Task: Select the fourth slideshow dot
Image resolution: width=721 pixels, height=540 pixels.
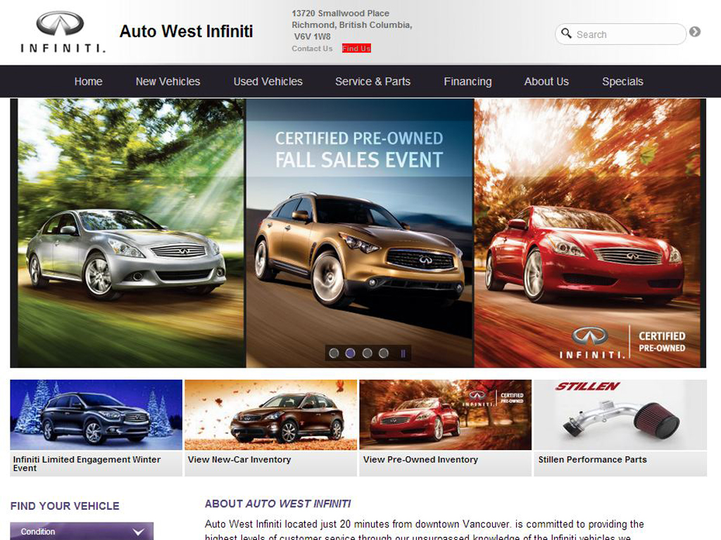Action: tap(384, 353)
